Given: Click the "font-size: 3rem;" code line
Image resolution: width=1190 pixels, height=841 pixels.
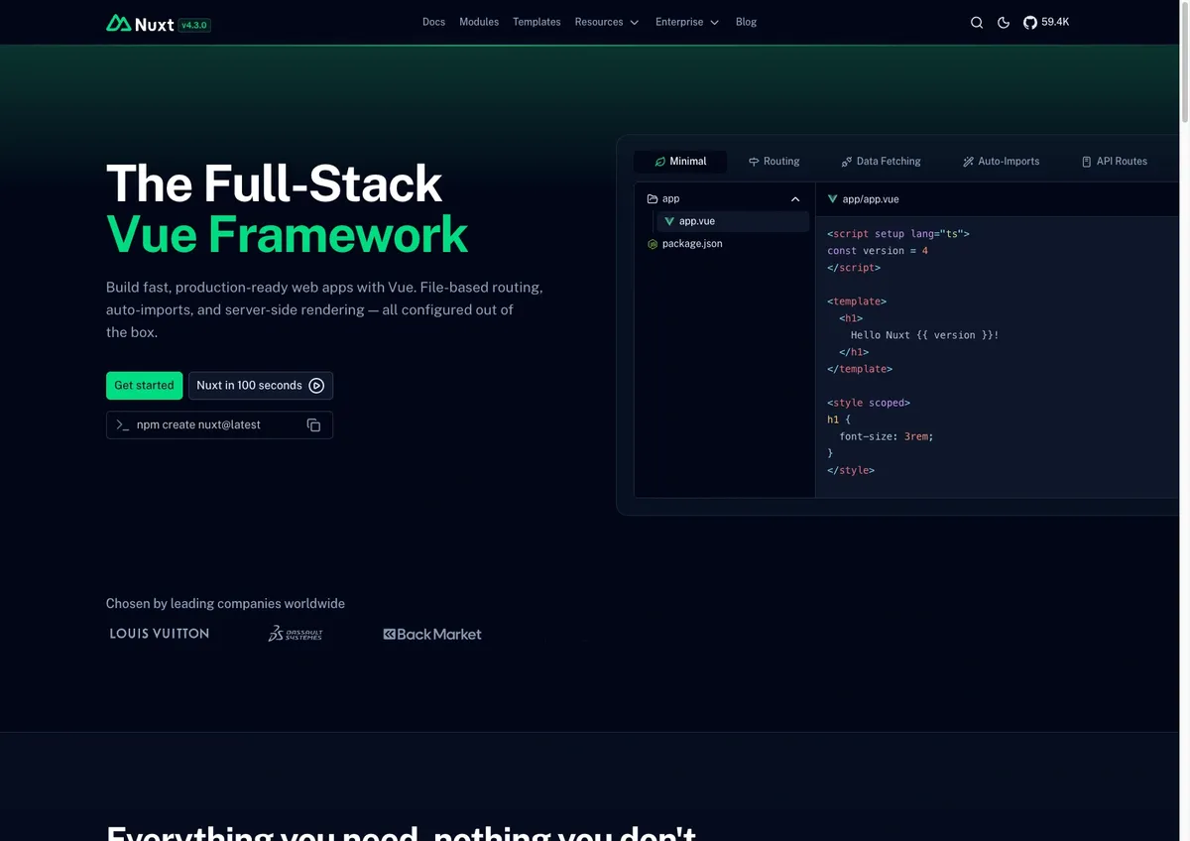Looking at the screenshot, I should pyautogui.click(x=887, y=436).
